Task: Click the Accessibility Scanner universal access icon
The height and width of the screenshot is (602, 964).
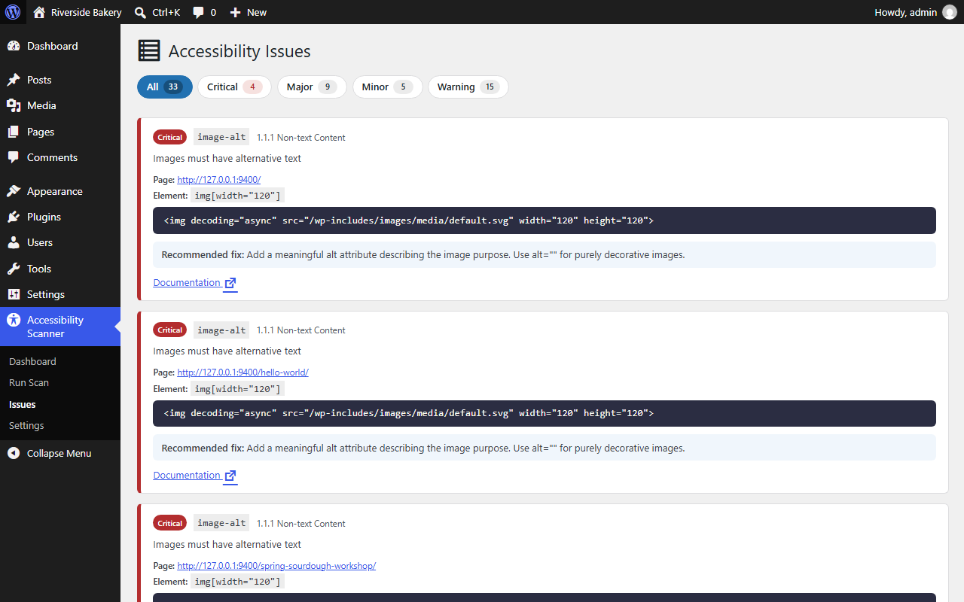Action: coord(14,320)
